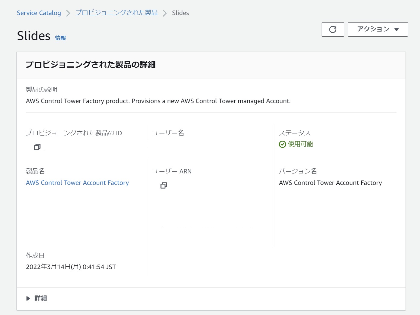Click the version name AWS Control Tower Account Factory

point(330,183)
